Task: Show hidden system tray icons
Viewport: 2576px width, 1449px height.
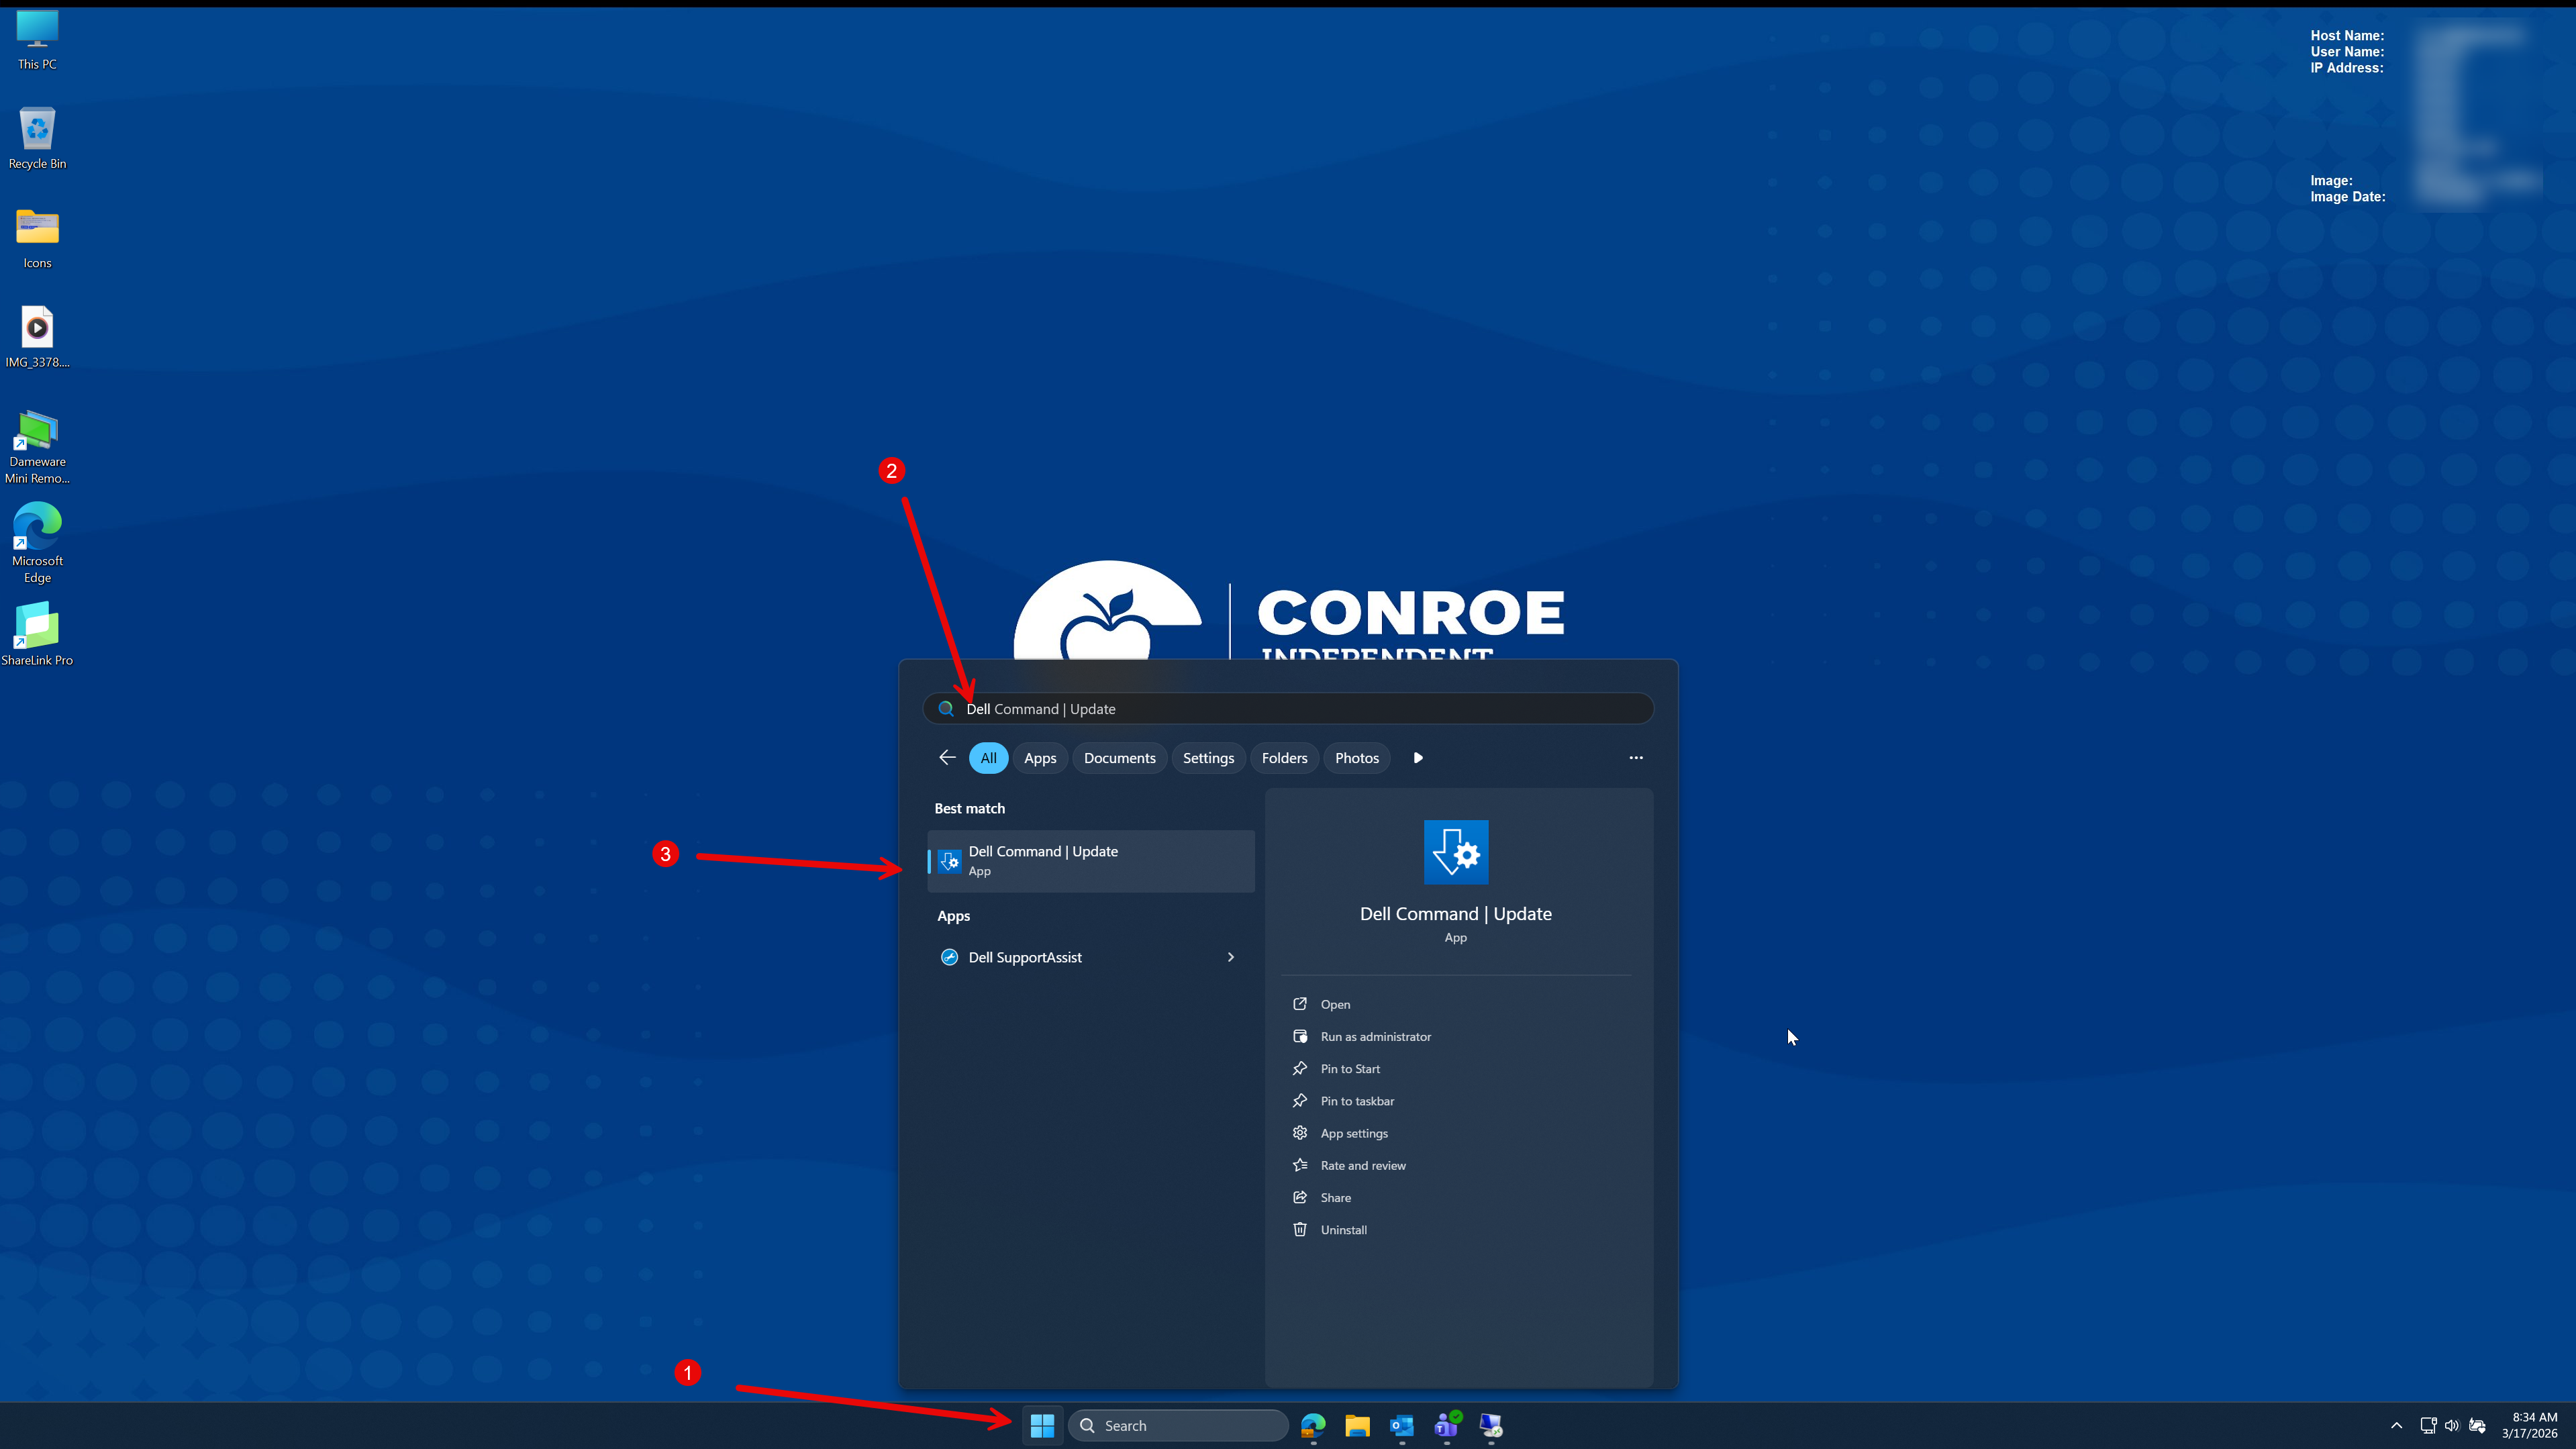Action: (x=2396, y=1425)
